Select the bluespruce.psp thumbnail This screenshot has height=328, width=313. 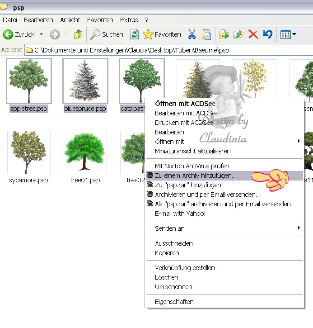85,81
